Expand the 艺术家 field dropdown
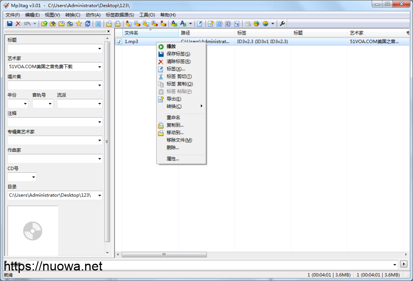Viewport: 413px width, 281px height. (100, 67)
